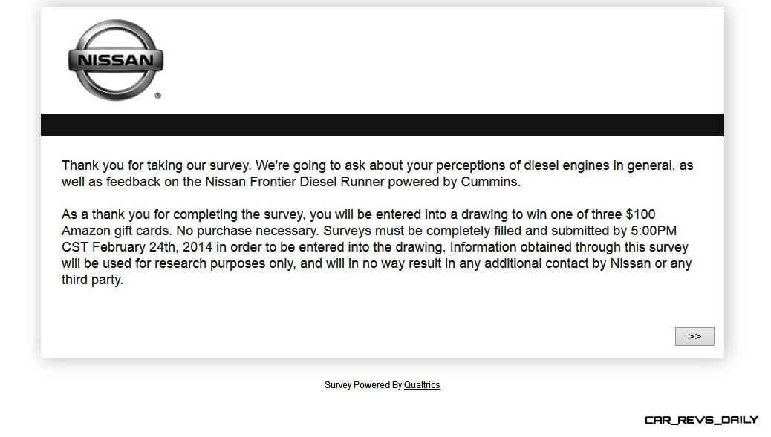Click the black header bar
Viewport: 771px width, 437px height.
pos(382,125)
